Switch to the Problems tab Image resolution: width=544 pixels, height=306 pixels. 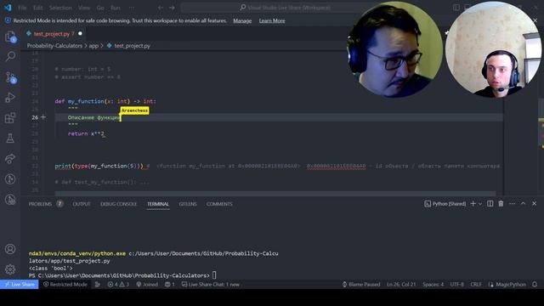click(40, 204)
